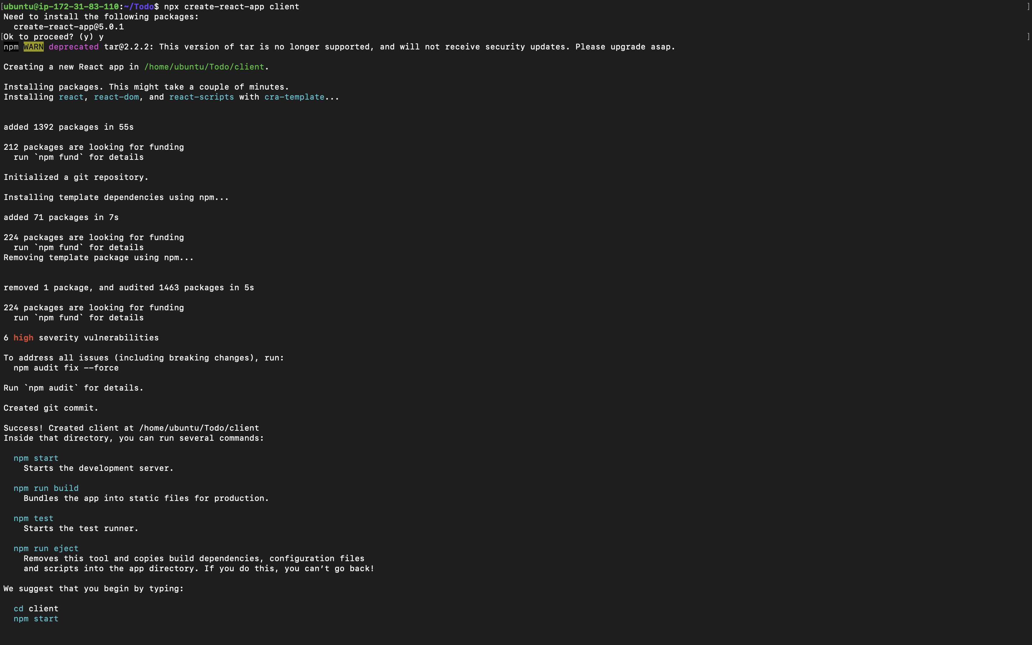Click the npm audit fix --force text

click(x=66, y=368)
